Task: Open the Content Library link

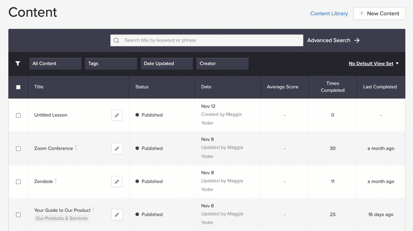Action: [329, 14]
